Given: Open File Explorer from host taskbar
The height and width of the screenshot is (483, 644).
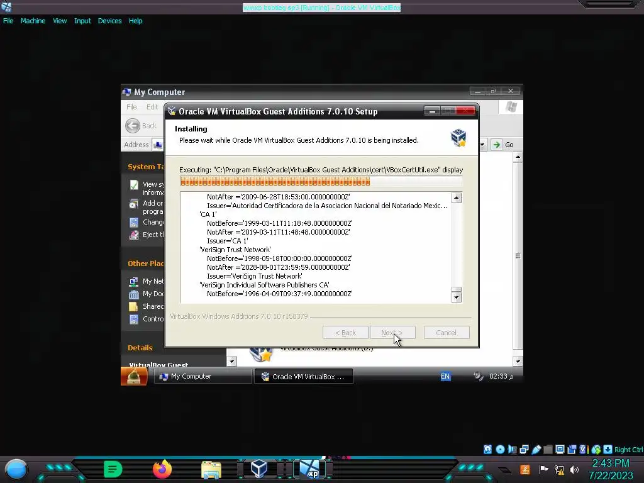Looking at the screenshot, I should pyautogui.click(x=211, y=470).
